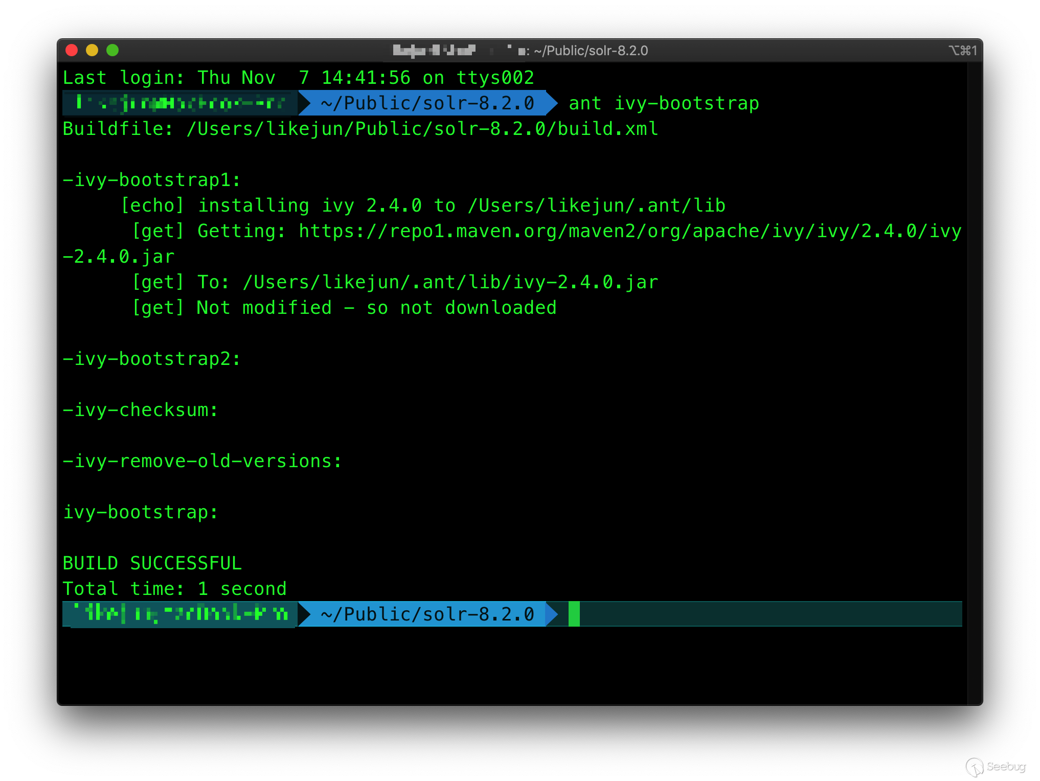Viewport: 1040px width, 781px height.
Task: Click the 'Last login' line at top
Action: pos(298,78)
